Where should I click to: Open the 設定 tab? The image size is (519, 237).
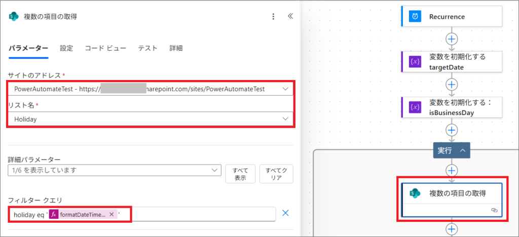pos(66,48)
